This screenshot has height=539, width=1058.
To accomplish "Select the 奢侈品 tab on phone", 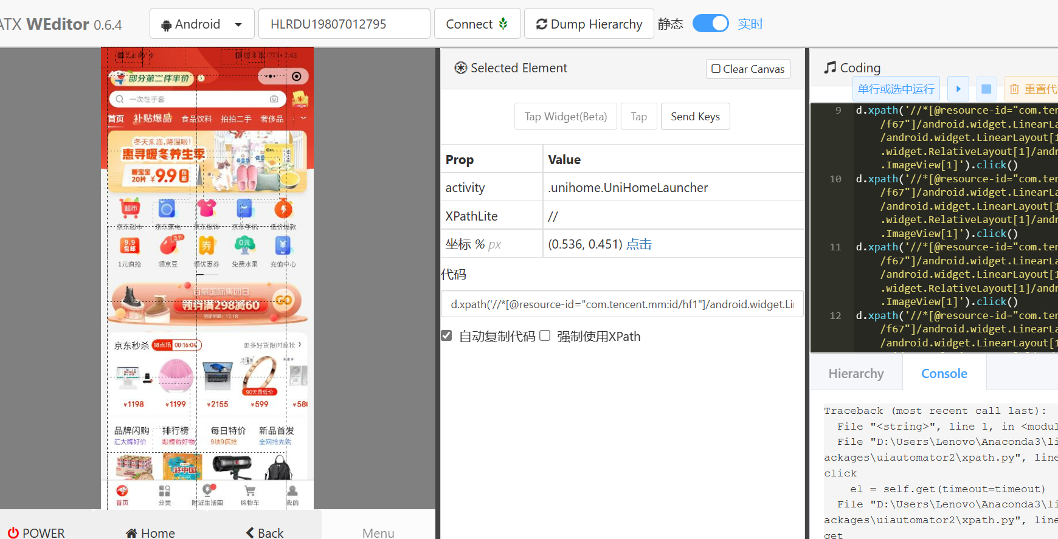I will [x=272, y=118].
